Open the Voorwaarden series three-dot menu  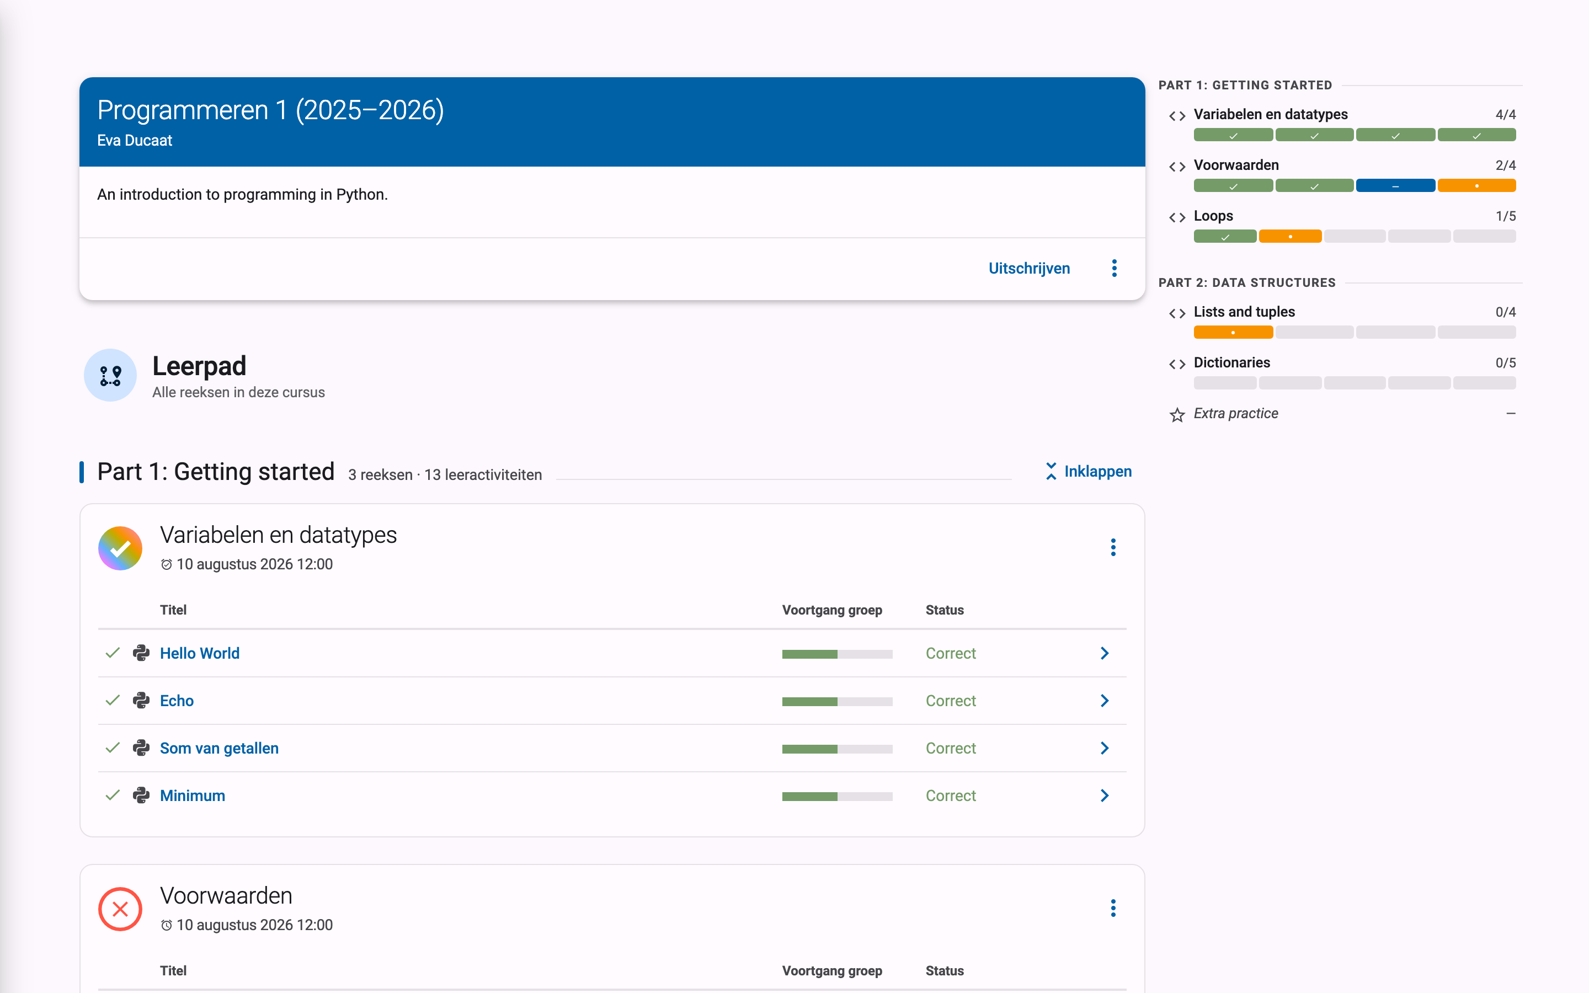(1113, 907)
